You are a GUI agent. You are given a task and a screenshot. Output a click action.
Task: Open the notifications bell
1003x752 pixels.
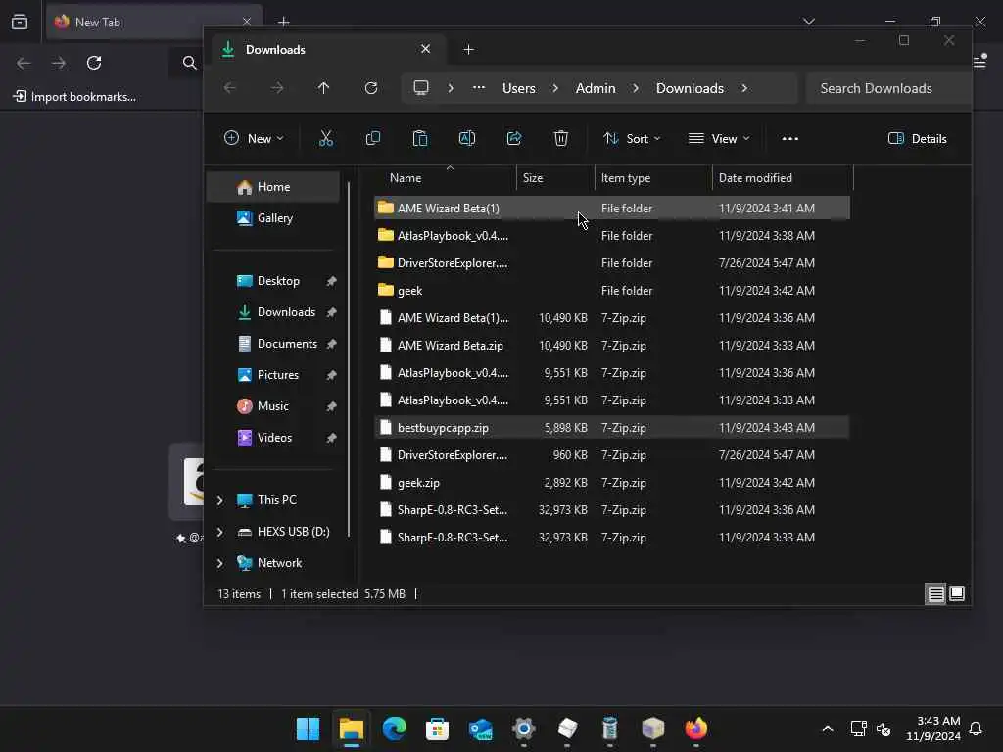tap(976, 728)
